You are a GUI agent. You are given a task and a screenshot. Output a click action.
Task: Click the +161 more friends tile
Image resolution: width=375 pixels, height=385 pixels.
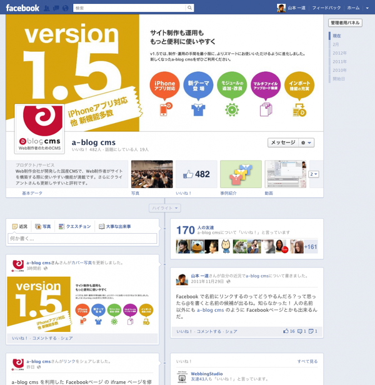point(311,246)
